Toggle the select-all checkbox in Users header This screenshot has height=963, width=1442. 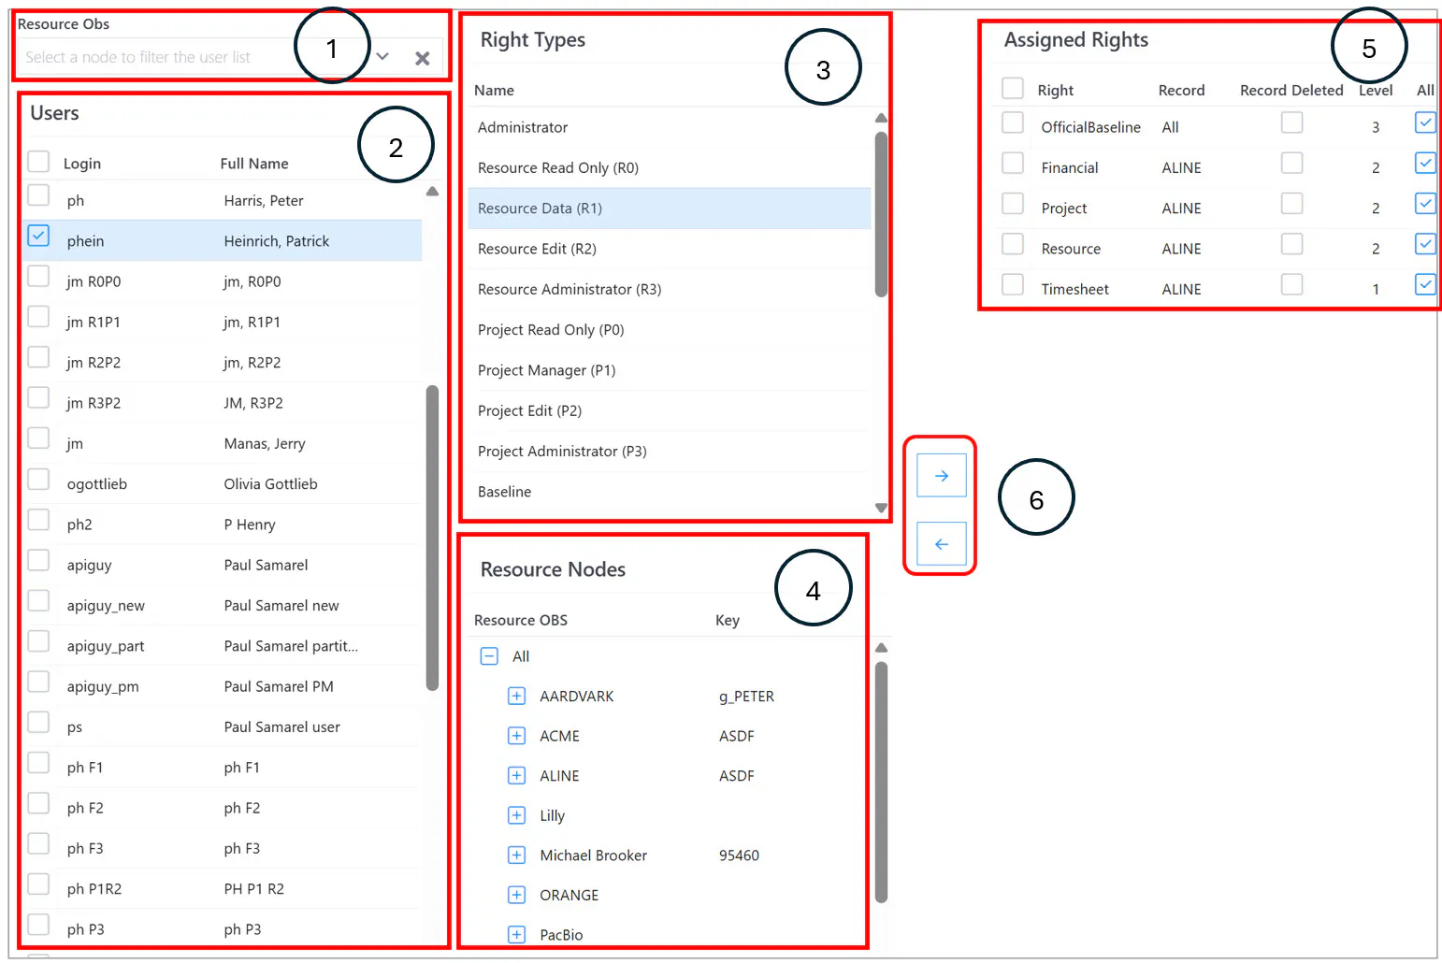coord(38,162)
